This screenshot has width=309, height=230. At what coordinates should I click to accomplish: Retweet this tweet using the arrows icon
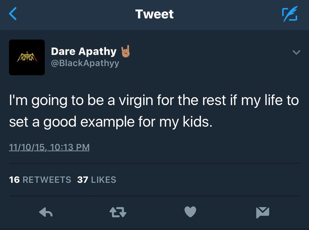click(x=118, y=213)
